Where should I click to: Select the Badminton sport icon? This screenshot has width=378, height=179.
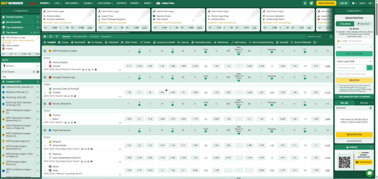coord(215,42)
